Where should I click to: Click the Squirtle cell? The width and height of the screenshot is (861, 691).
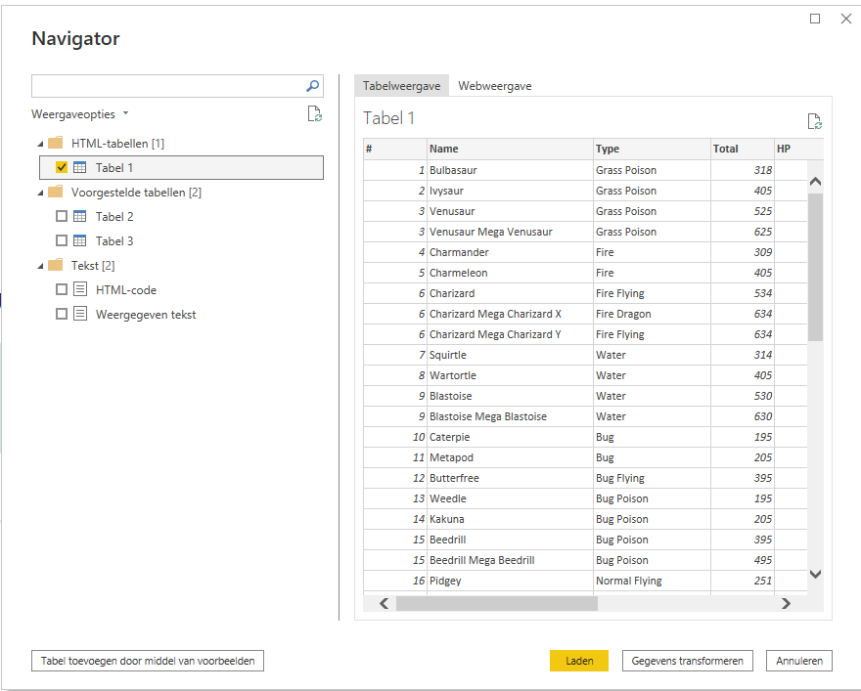coord(510,355)
